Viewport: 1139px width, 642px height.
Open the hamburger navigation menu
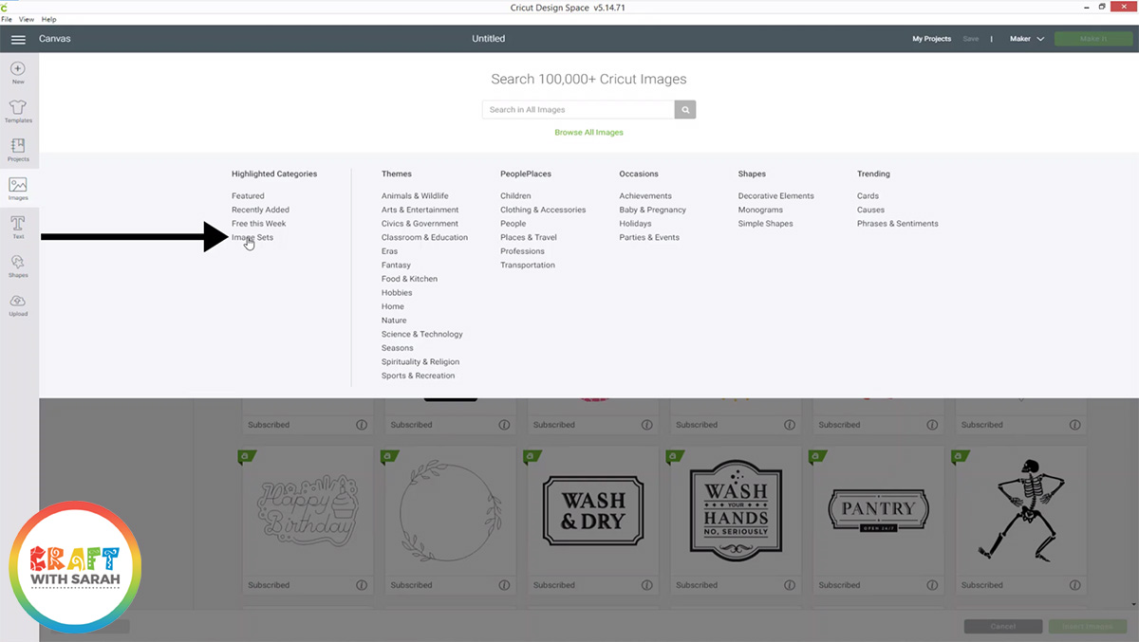click(17, 39)
